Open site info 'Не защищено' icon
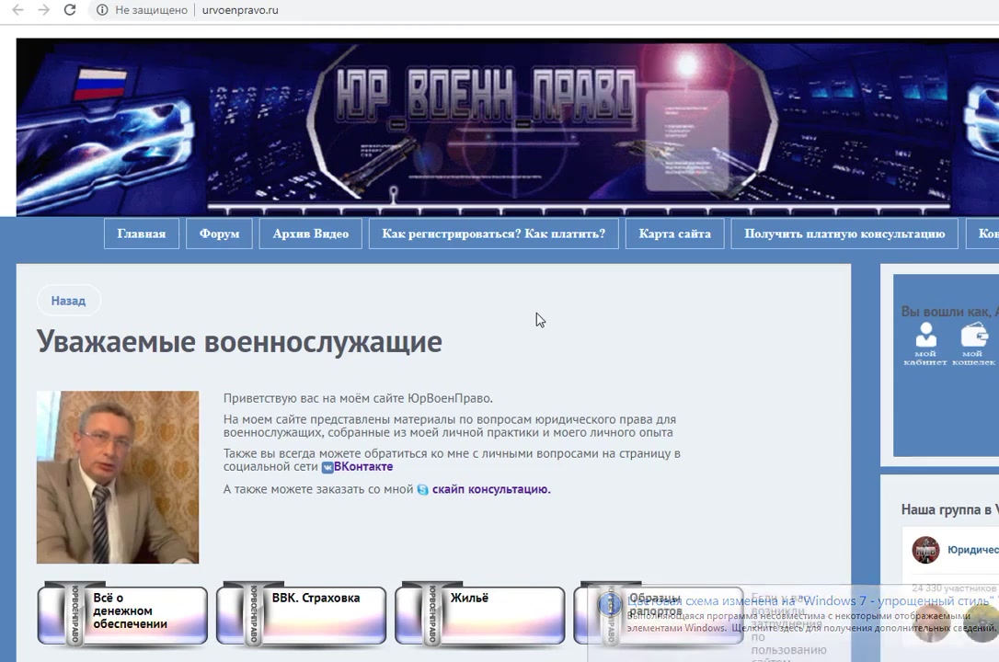Screen dimensions: 999x662 (102, 10)
